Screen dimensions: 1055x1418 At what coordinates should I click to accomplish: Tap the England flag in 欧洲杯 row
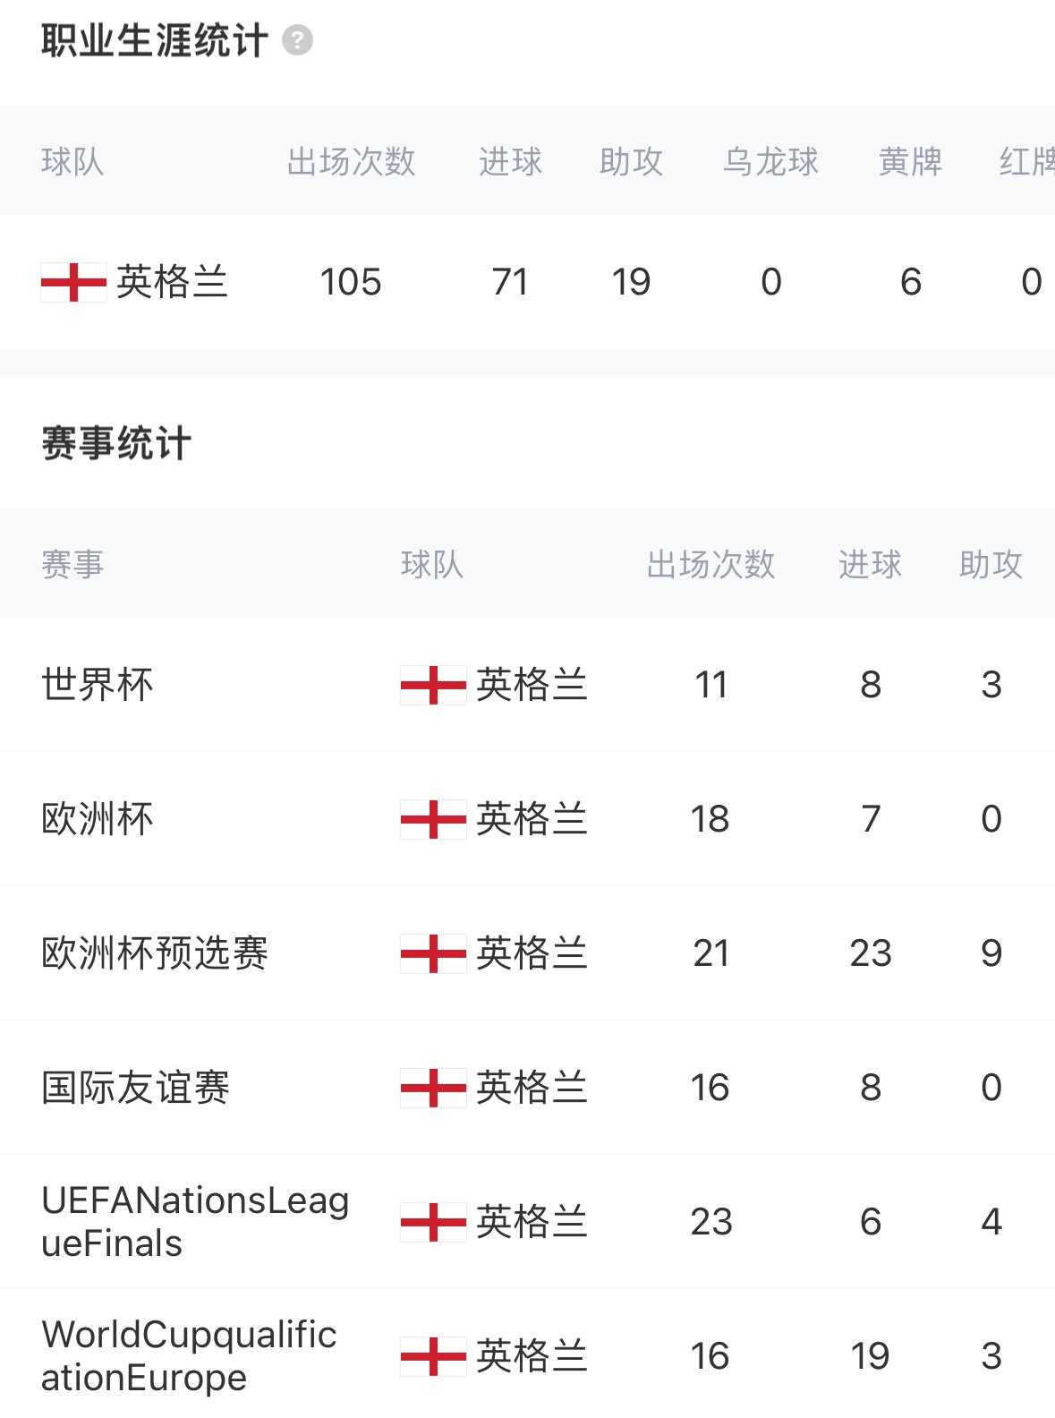pos(433,819)
